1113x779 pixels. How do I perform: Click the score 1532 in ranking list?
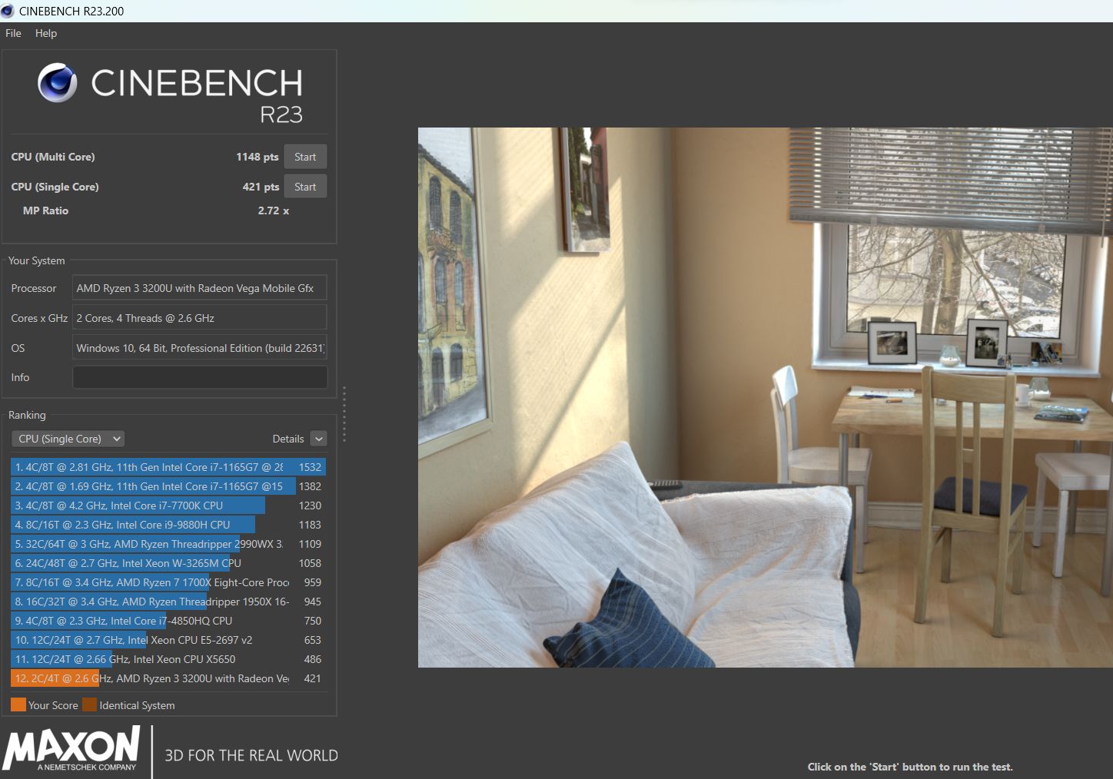310,467
